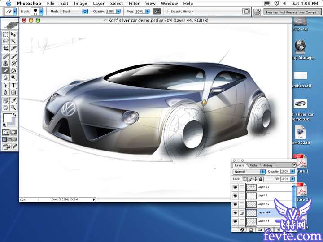The width and height of the screenshot is (323, 242).
Task: Toggle the airbrush option in options bar
Action: click(x=157, y=11)
